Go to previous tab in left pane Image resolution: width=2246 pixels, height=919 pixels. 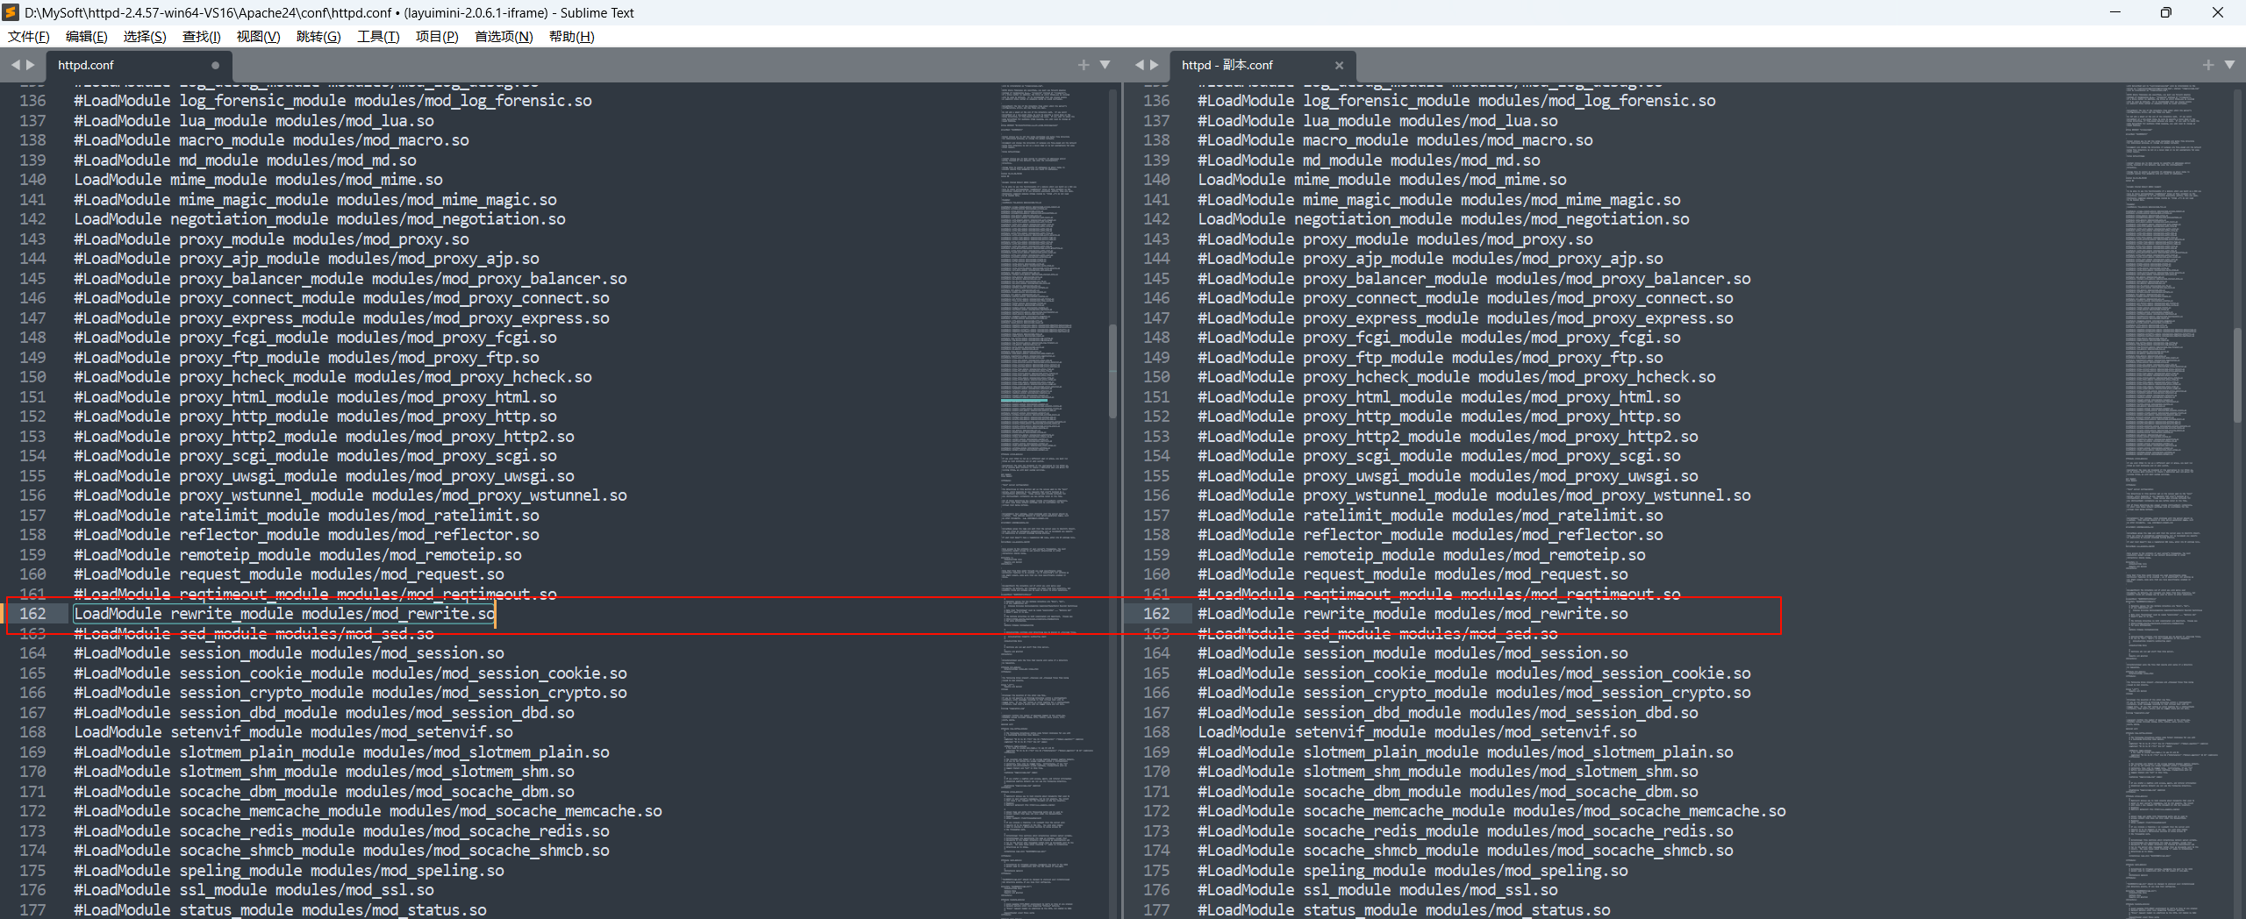click(15, 65)
